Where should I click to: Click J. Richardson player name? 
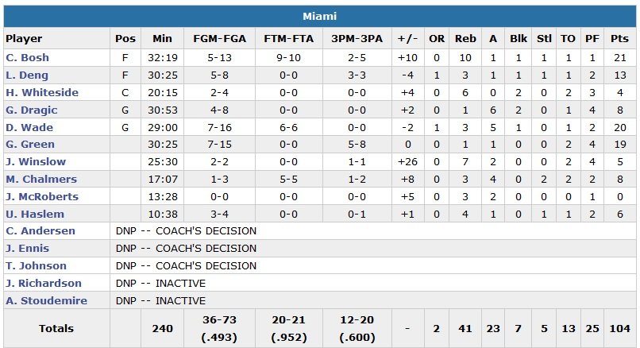(x=44, y=284)
